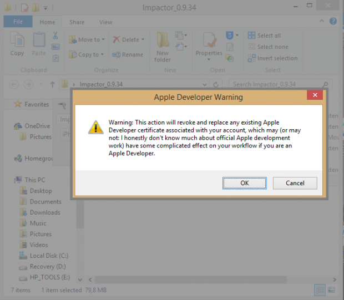Select Homegroup in navigation pane
The image size is (344, 300).
click(x=33, y=159)
